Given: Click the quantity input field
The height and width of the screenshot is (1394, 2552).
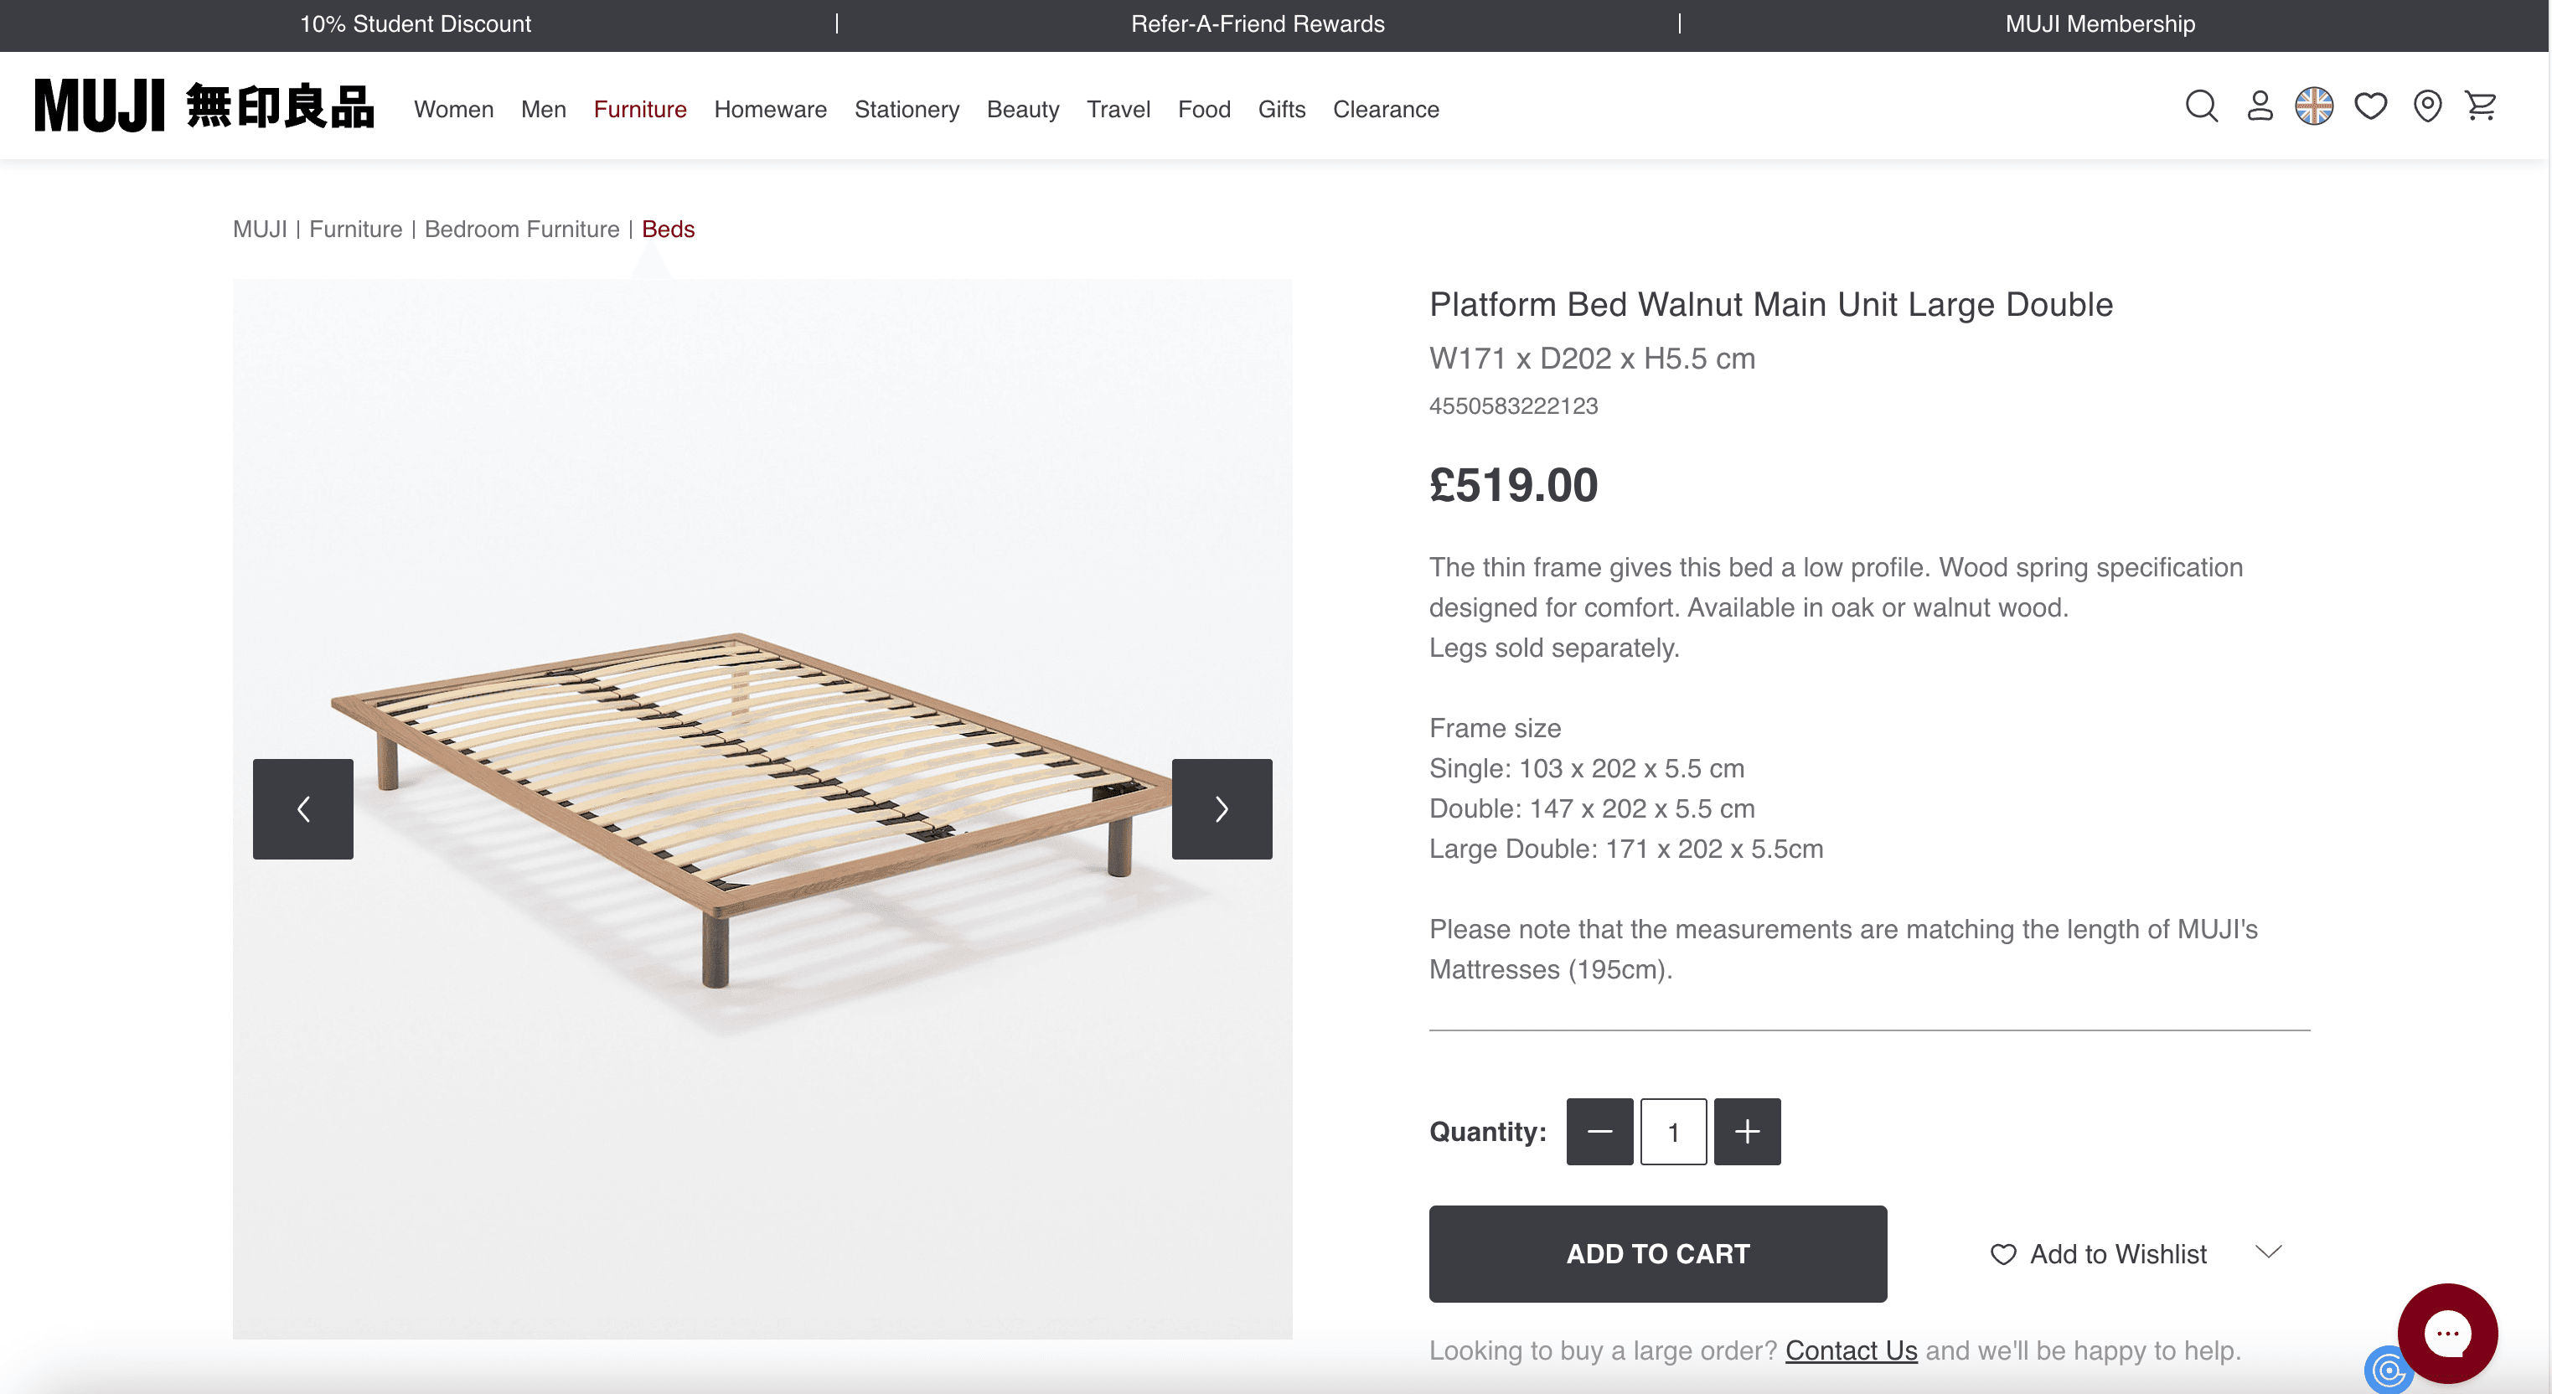Looking at the screenshot, I should click(x=1672, y=1132).
